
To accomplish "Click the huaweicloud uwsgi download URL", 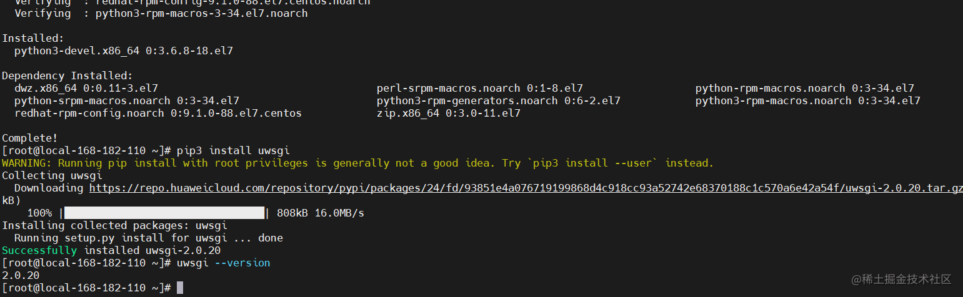I will point(526,188).
